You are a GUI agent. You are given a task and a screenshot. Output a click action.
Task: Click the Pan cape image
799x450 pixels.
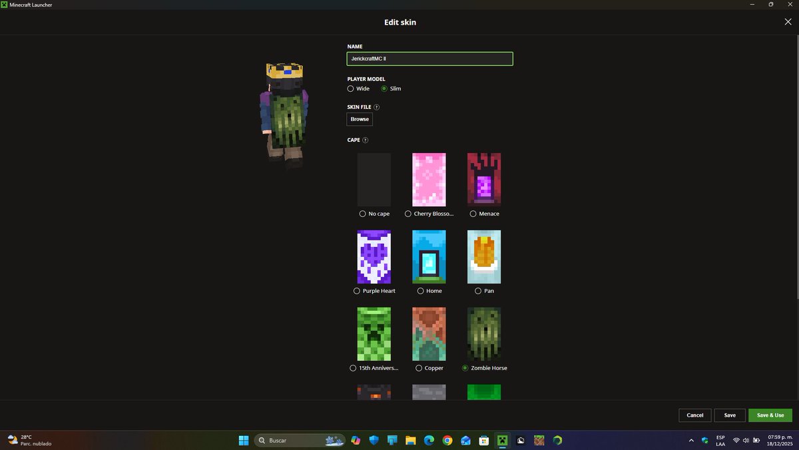[484, 257]
